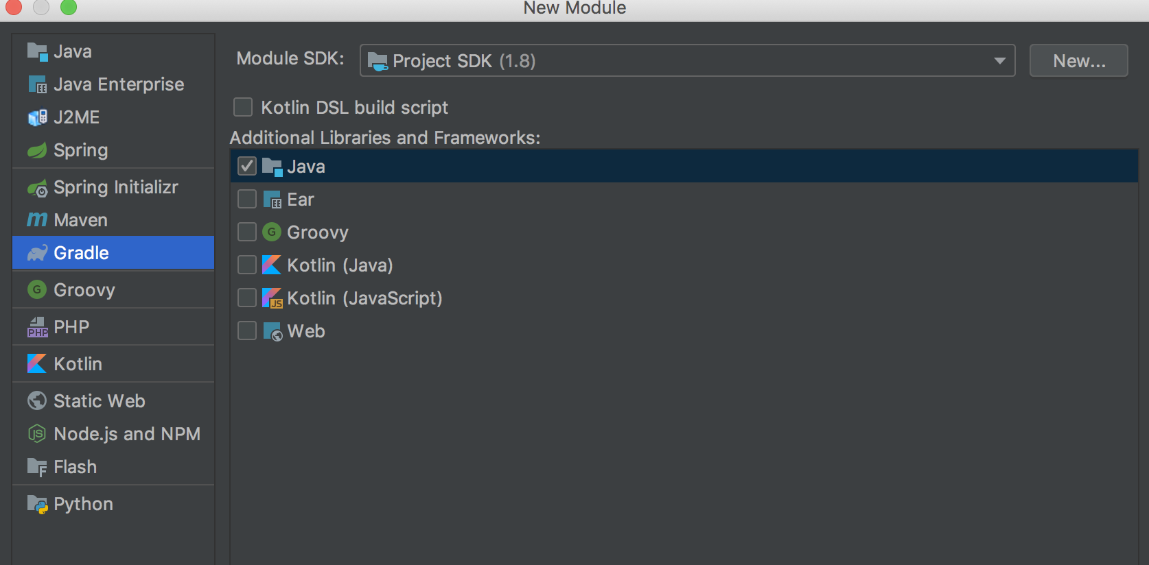Click the Project SDK dropdown arrow
This screenshot has width=1149, height=565.
[999, 60]
